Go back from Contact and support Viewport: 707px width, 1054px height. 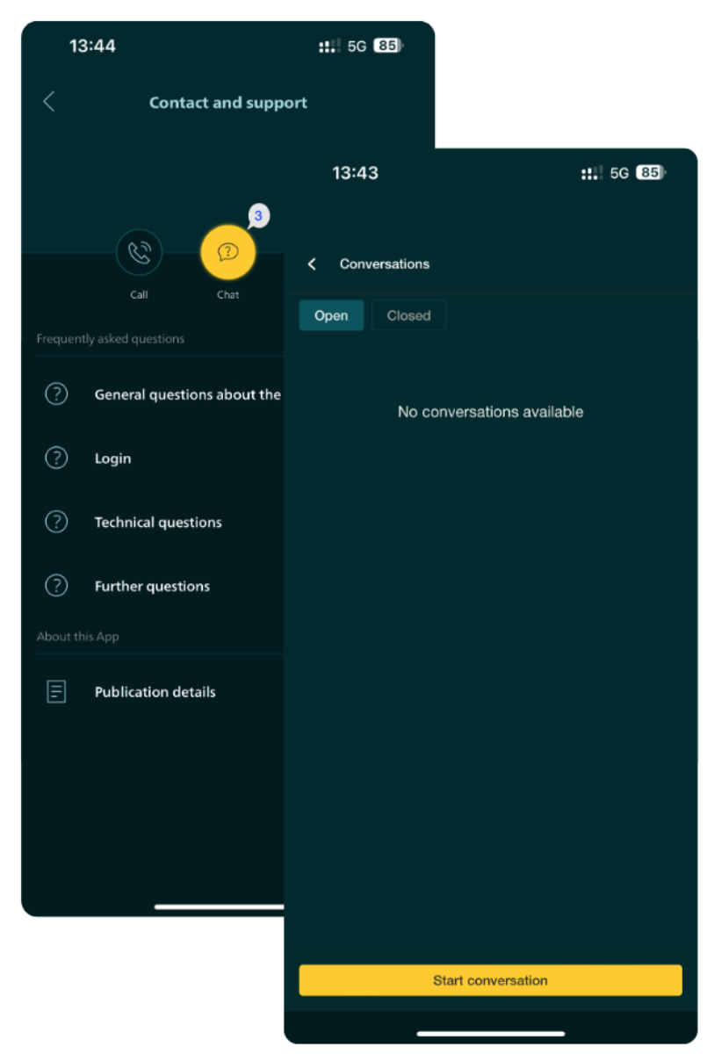(49, 102)
